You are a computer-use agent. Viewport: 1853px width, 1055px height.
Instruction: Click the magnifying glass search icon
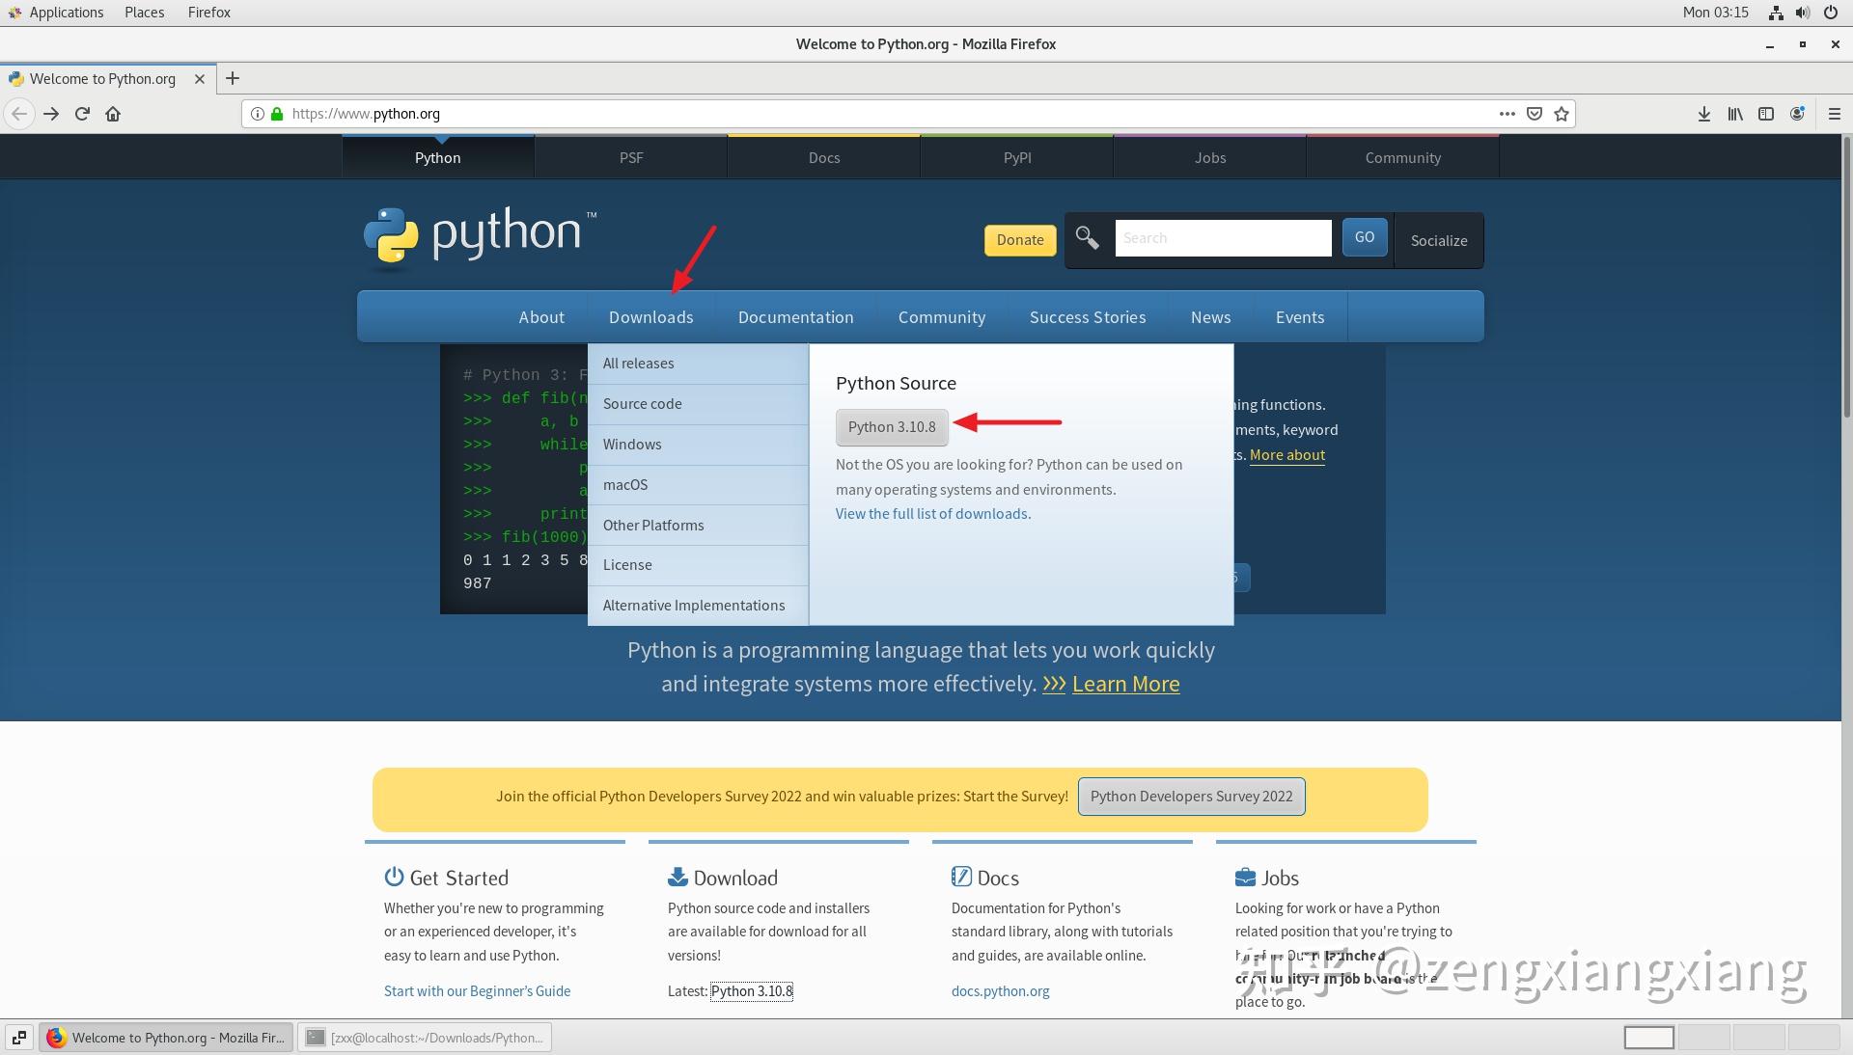click(x=1088, y=238)
